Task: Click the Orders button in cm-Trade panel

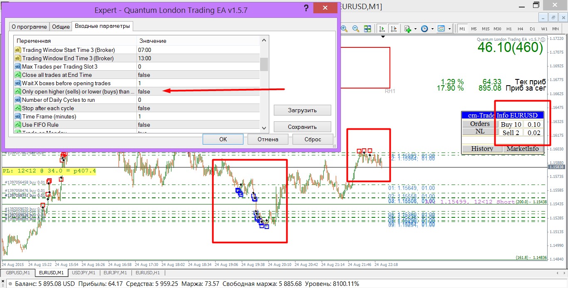Action: pos(480,123)
